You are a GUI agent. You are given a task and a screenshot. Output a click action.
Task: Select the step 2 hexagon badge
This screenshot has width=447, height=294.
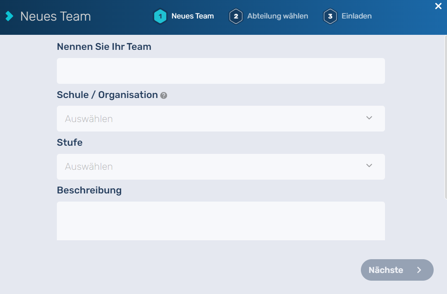(x=236, y=16)
